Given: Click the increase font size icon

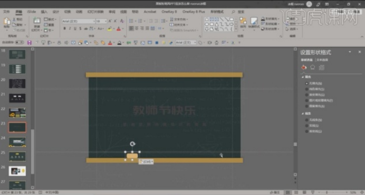Looking at the screenshot, I should 110,21.
